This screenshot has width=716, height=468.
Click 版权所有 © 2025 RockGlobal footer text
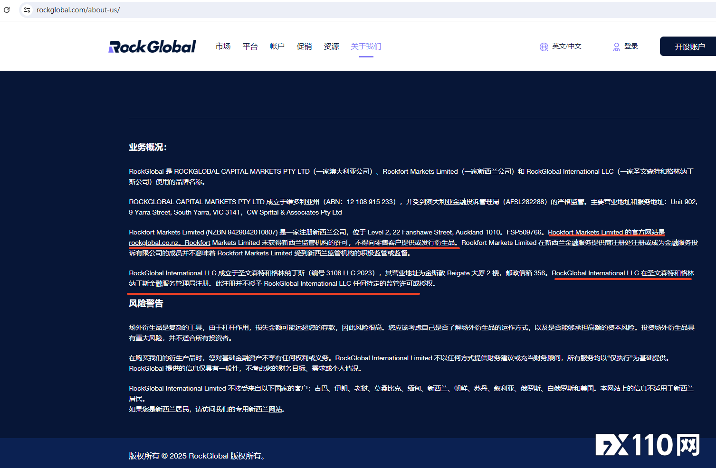coord(197,456)
